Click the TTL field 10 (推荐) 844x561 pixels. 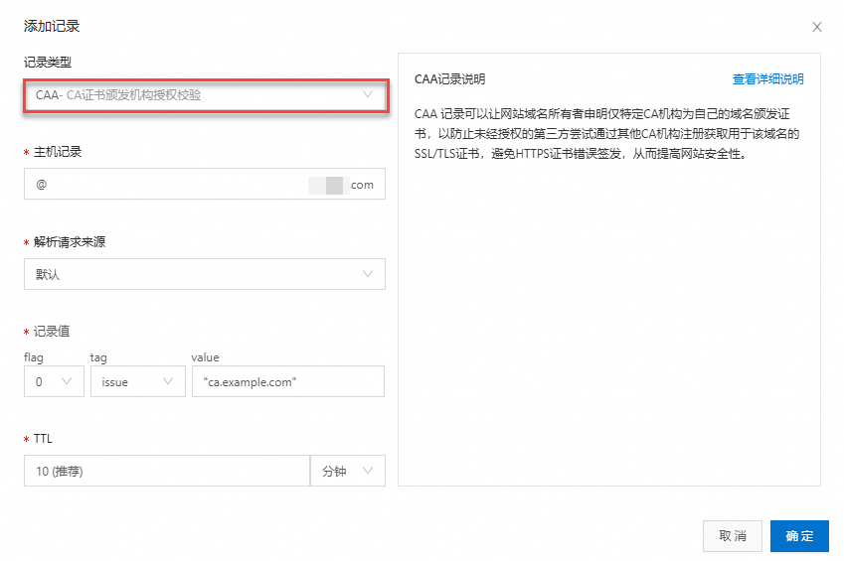[x=167, y=471]
